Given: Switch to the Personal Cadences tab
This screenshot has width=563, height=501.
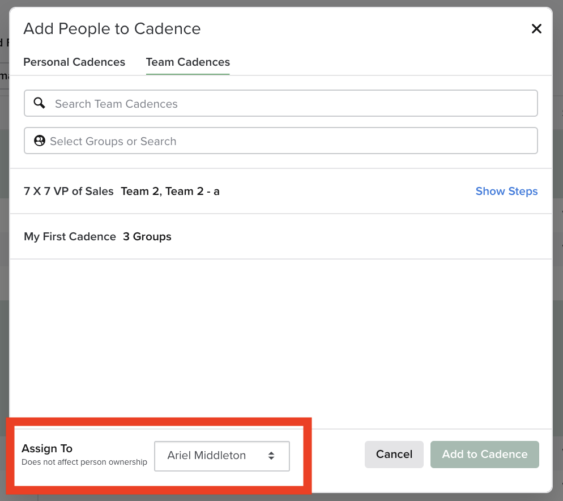Looking at the screenshot, I should pos(74,62).
